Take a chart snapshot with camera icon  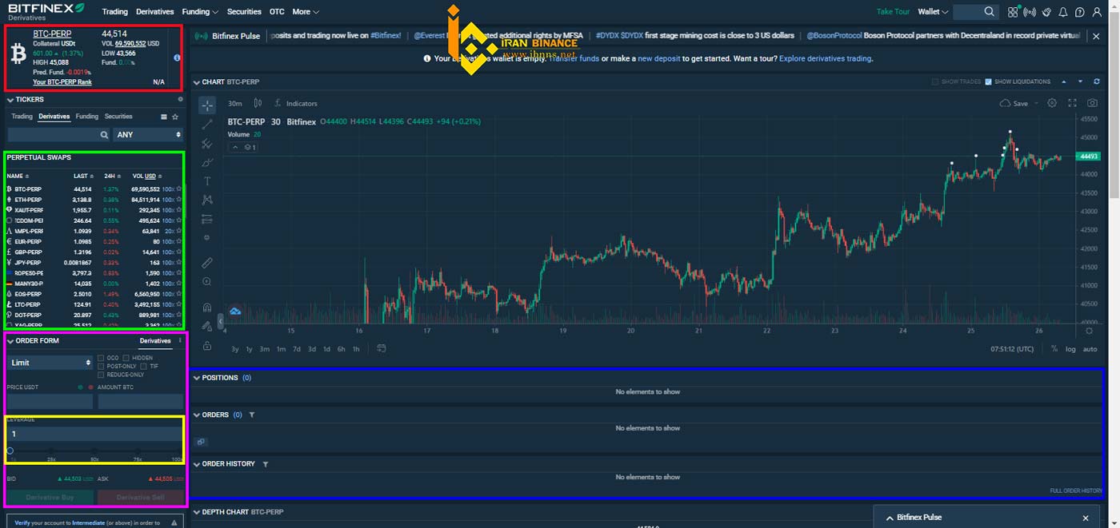tap(1092, 103)
